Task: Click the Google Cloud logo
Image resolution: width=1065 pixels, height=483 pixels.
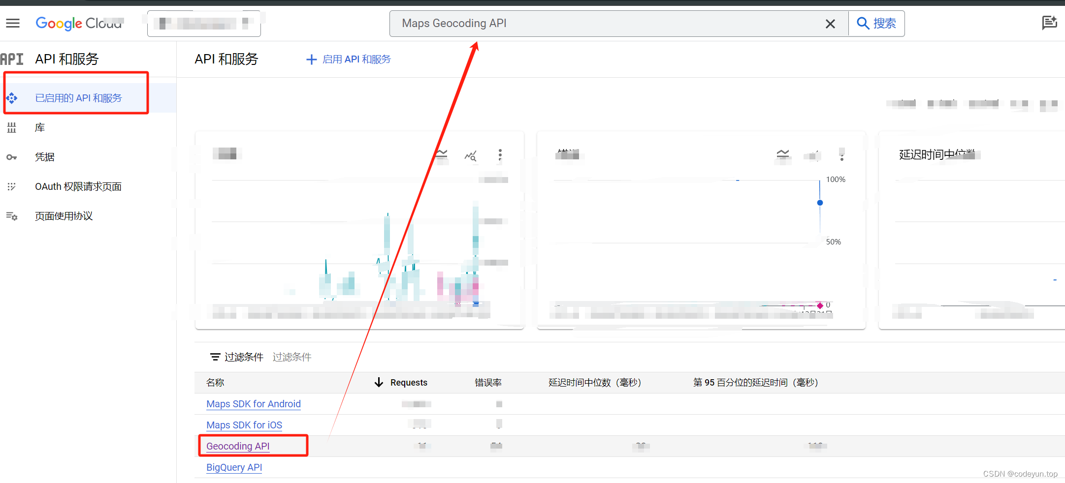Action: 79,23
